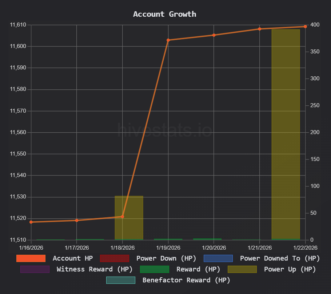Click the purple Witness Reward legend swatch
The image size is (331, 294).
pyautogui.click(x=35, y=269)
